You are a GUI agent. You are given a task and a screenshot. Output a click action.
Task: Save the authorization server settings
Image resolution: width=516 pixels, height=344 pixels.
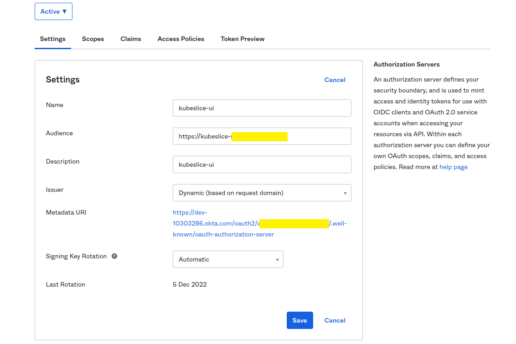click(x=300, y=320)
